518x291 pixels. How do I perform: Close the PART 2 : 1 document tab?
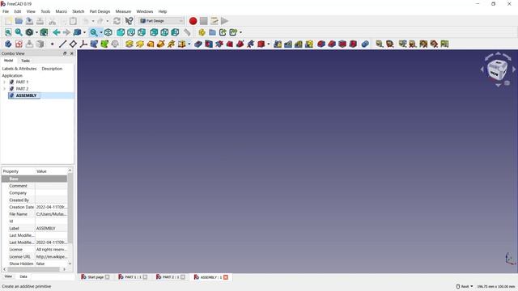[x=183, y=277]
